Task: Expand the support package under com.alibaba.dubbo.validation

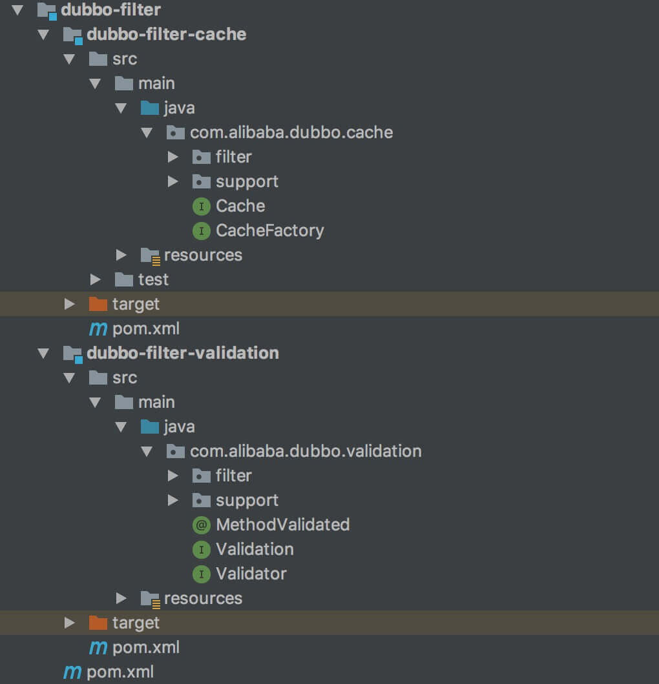Action: pos(173,500)
